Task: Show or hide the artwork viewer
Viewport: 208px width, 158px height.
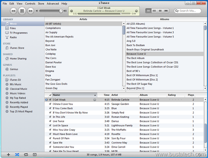Action: (x=35, y=155)
